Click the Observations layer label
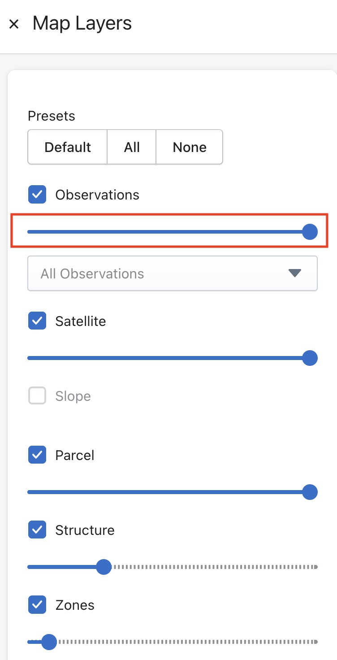 click(x=97, y=195)
